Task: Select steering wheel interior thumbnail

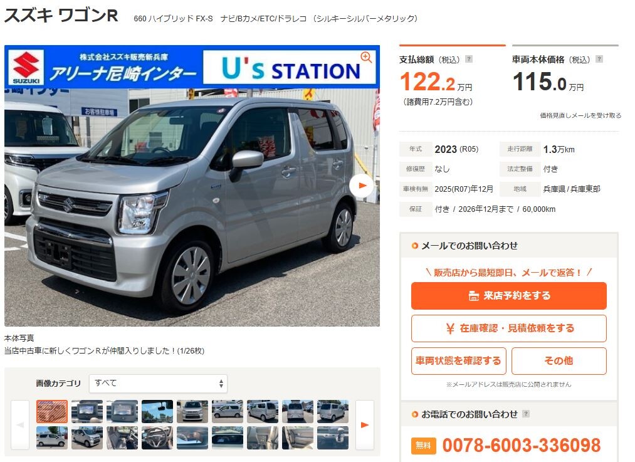Action: [x=157, y=438]
